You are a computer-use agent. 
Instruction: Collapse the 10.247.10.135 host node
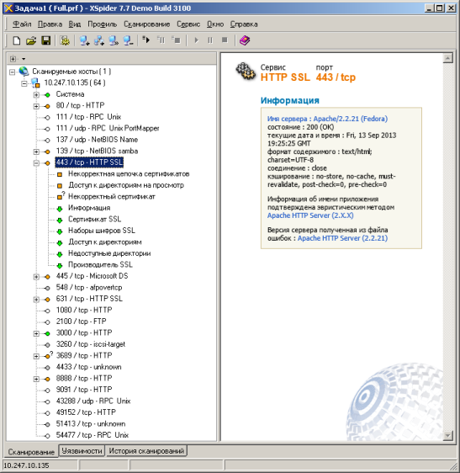click(x=24, y=83)
